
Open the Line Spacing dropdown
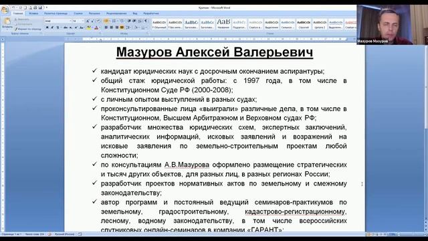pos(128,27)
